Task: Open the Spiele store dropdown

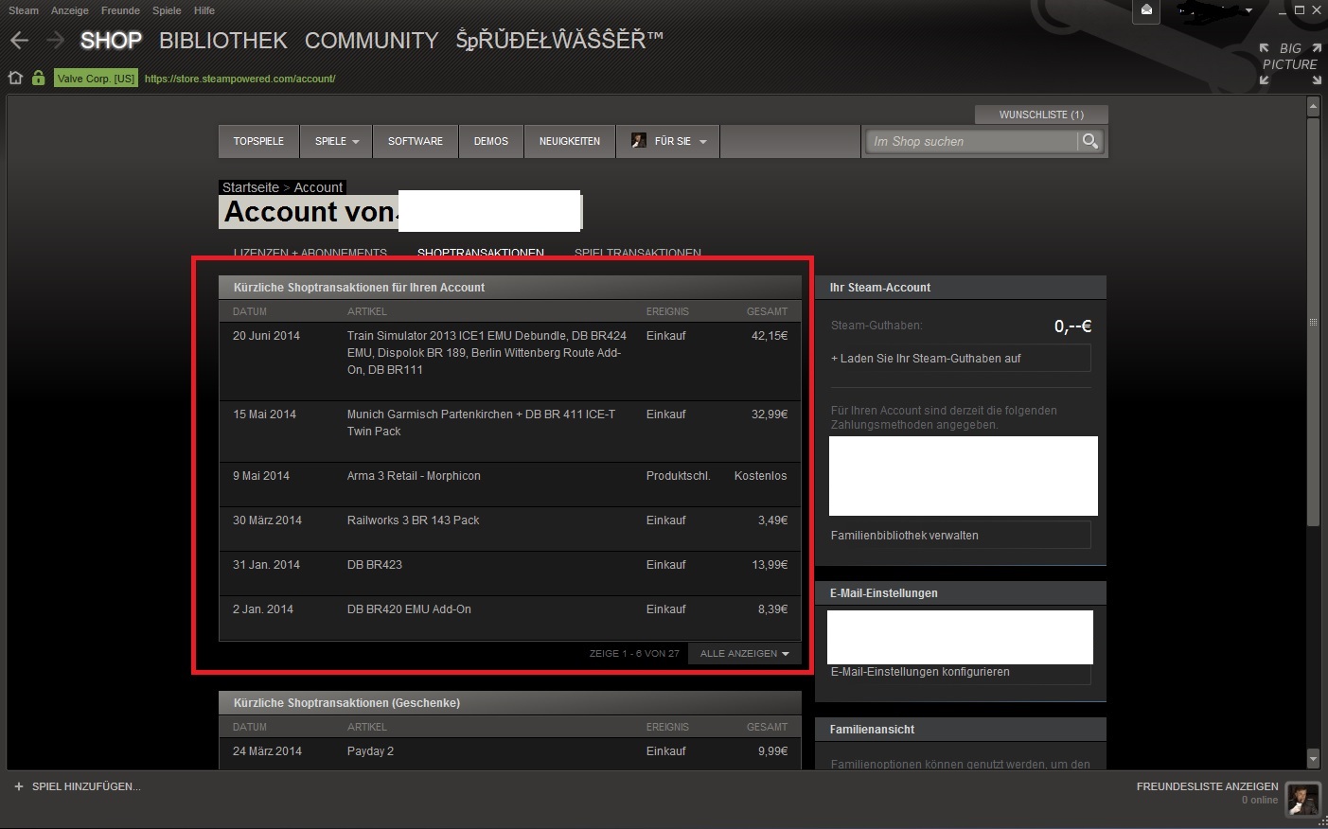Action: (x=336, y=141)
